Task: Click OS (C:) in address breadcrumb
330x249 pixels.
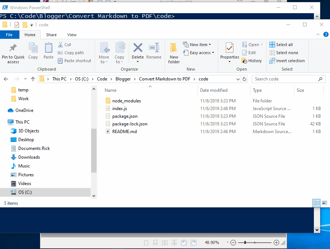Action: click(82, 79)
